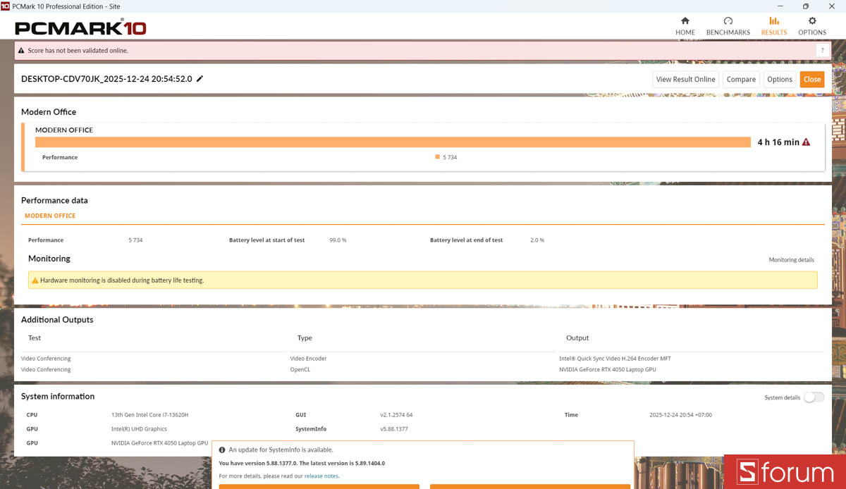846x489 pixels.
Task: Click the 4 h 16 min result value
Action: pyautogui.click(x=778, y=142)
